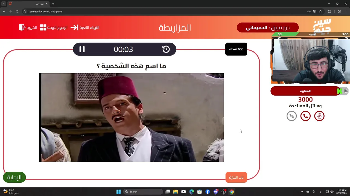Image resolution: width=350 pixels, height=196 pixels.
Task: Open OBS Studio from the taskbar
Action: (224, 192)
